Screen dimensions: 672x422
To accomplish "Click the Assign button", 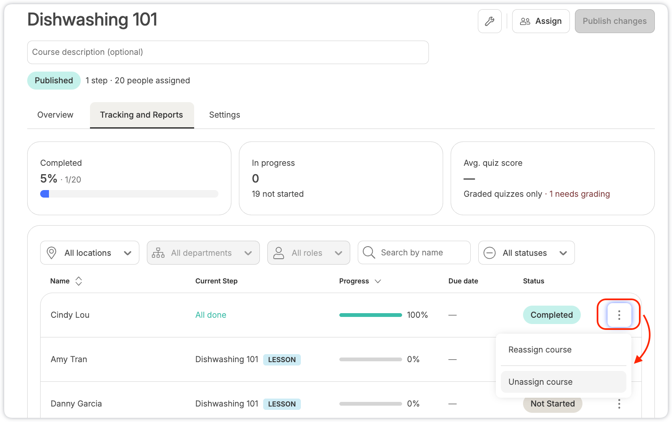I will (x=541, y=21).
